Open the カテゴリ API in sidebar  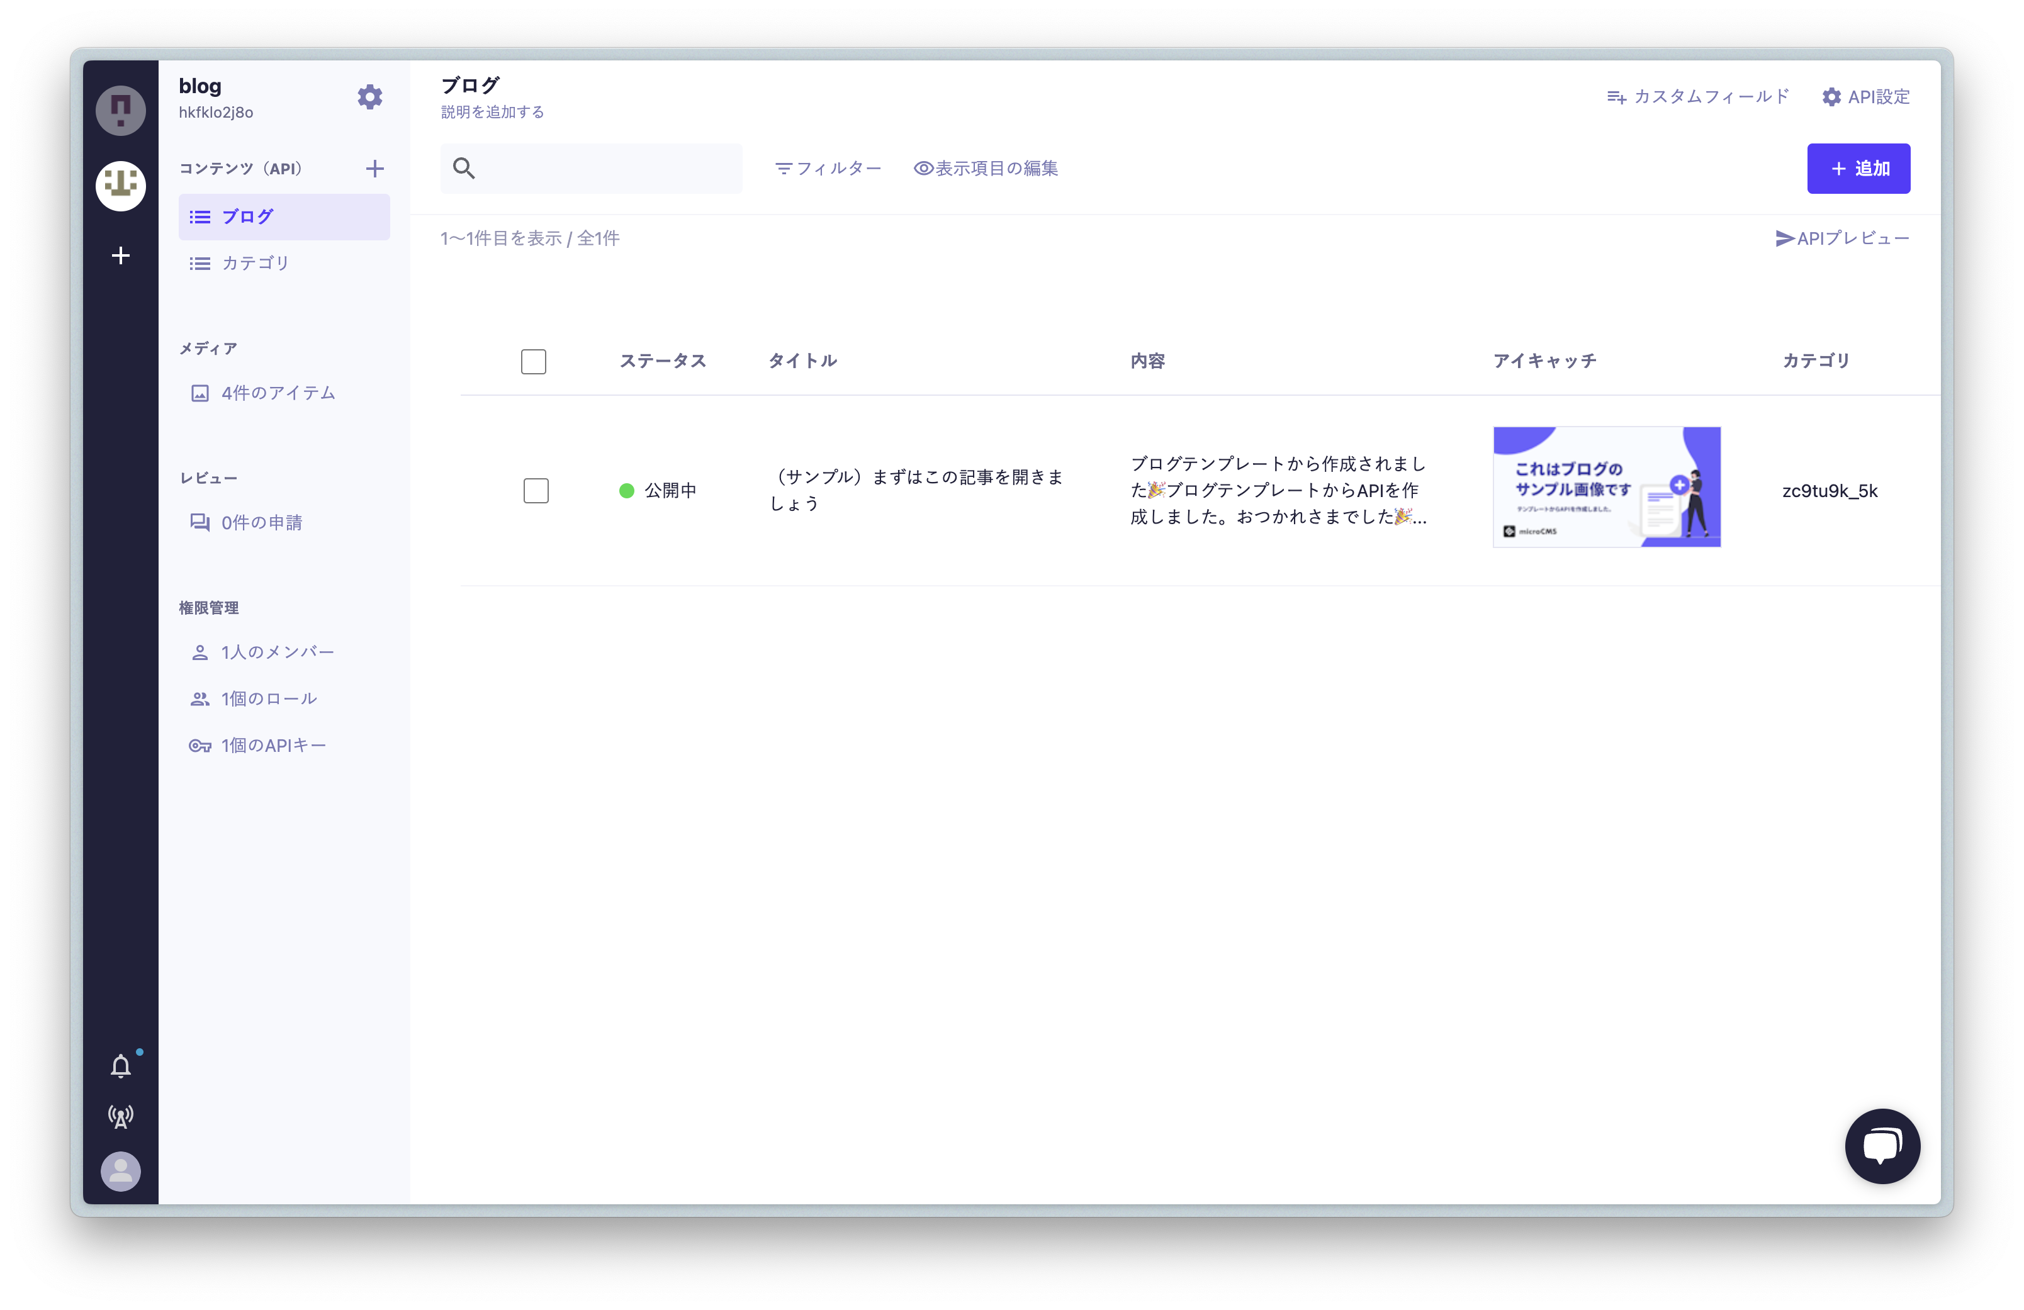click(x=284, y=264)
